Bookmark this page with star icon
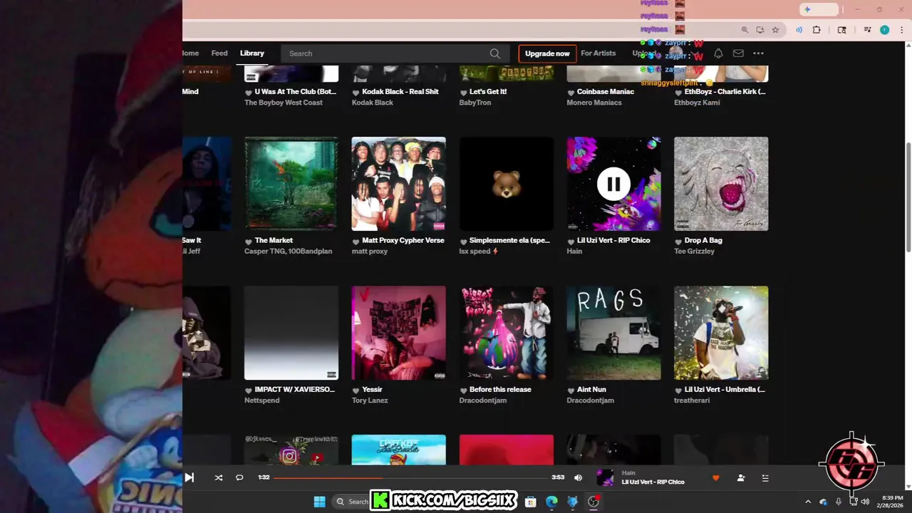The image size is (912, 513). pos(775,30)
